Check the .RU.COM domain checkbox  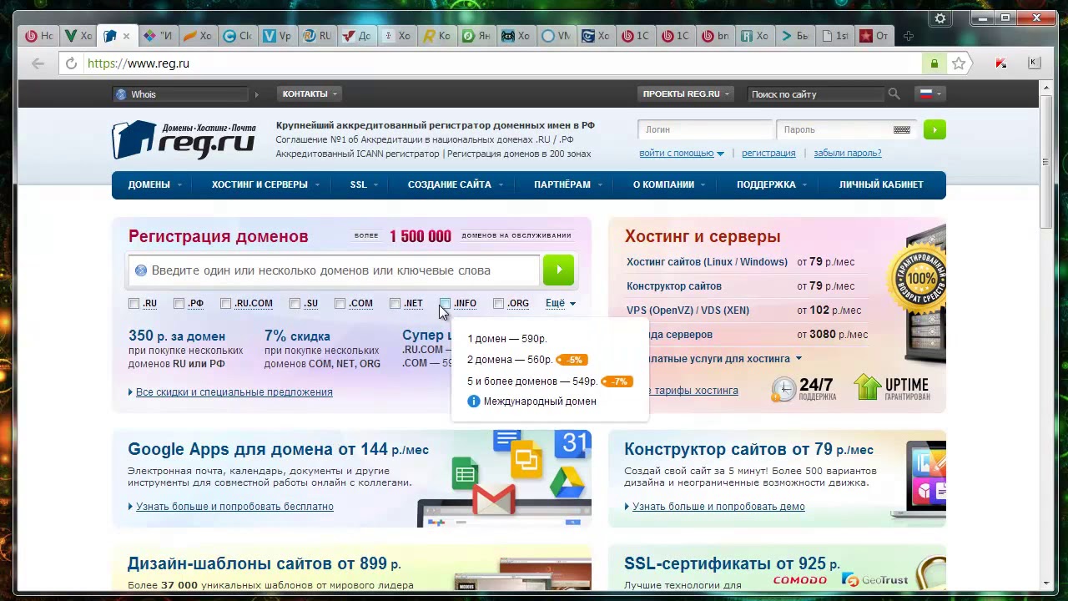click(225, 304)
